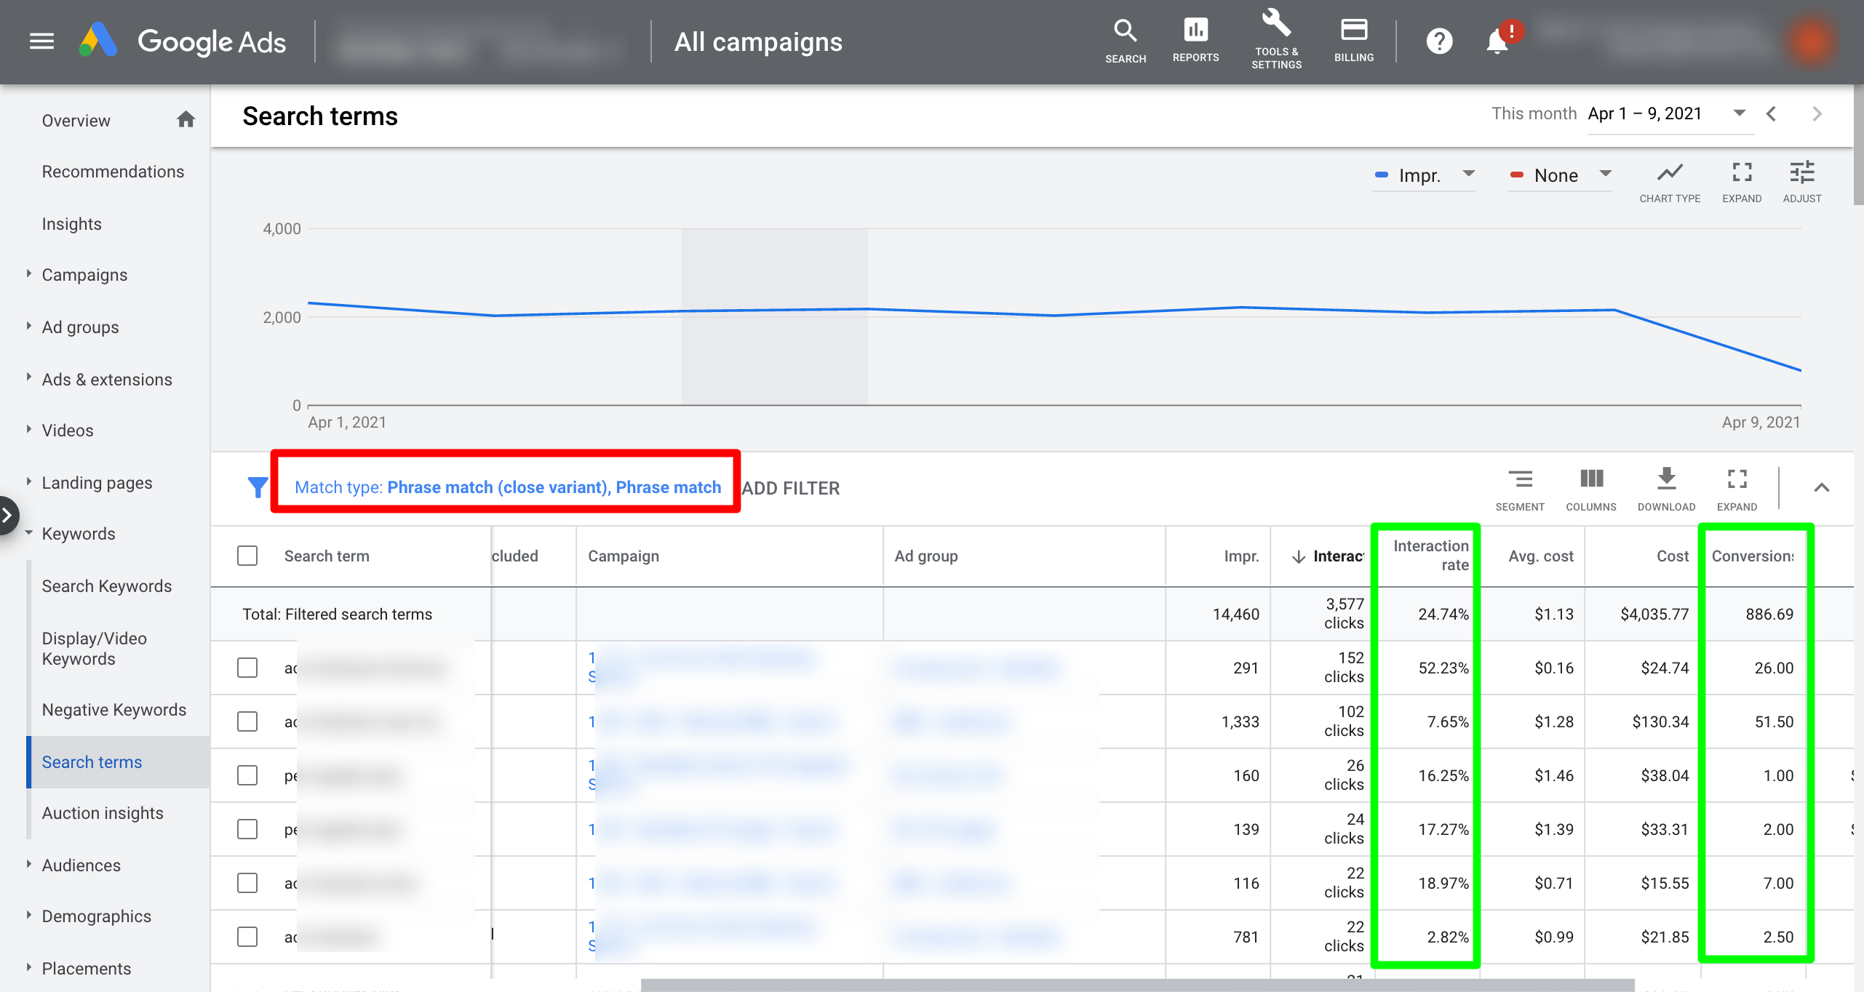Open the hamburger main menu

click(41, 41)
